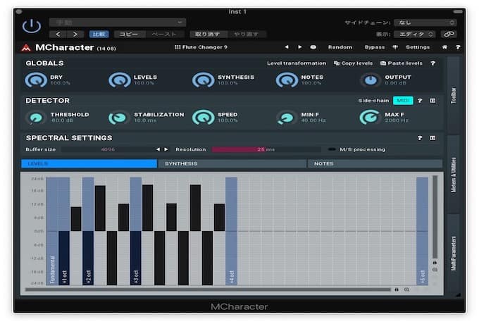Open the Meters & Utilities side tab
Viewport: 479px width, 324px height.
(454, 175)
